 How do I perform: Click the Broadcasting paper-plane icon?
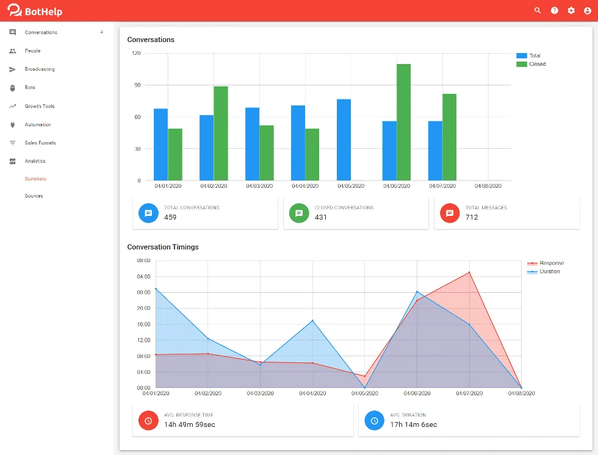coord(13,70)
